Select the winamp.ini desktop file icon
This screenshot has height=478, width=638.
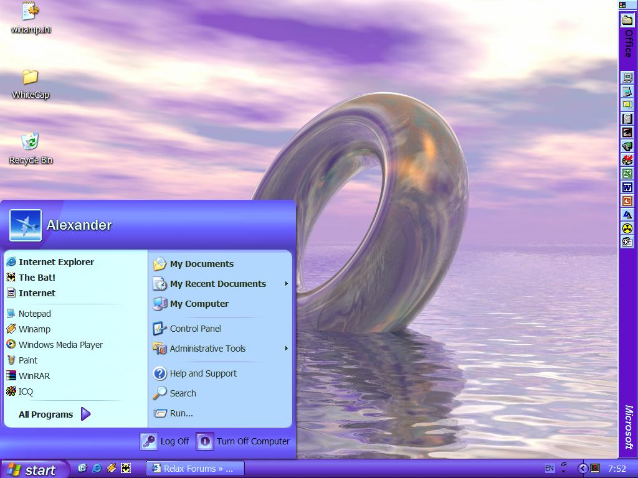coord(31,17)
